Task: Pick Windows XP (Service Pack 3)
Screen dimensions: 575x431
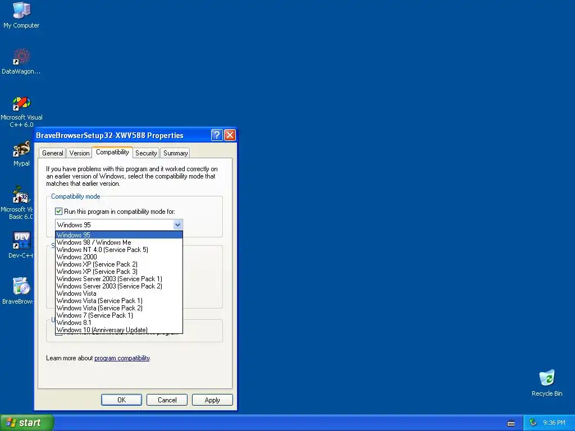Action: (x=119, y=272)
